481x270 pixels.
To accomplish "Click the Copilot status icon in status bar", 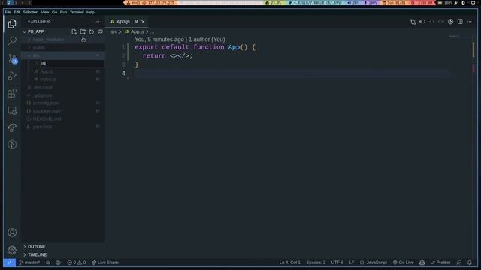I will click(x=422, y=262).
